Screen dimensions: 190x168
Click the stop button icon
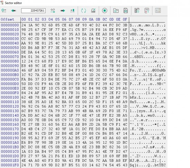105,11
